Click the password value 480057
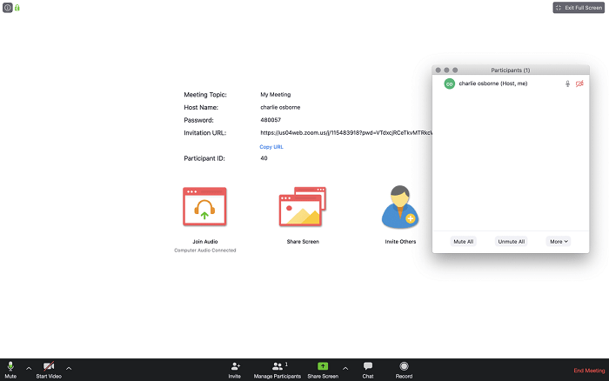Viewport: 609px width, 381px height. click(271, 120)
